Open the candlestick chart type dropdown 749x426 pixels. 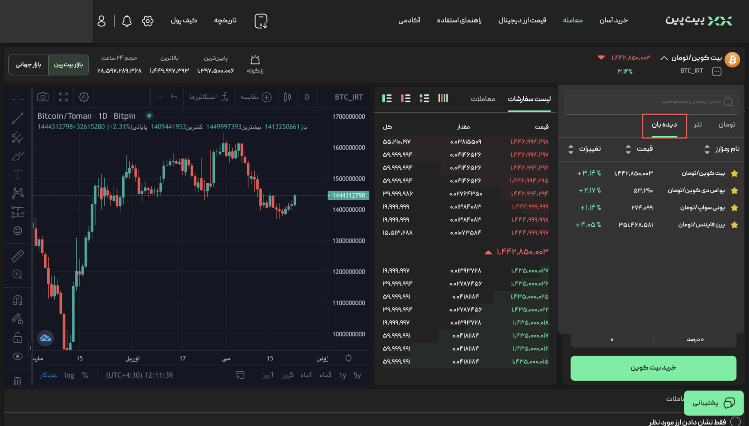coord(287,97)
